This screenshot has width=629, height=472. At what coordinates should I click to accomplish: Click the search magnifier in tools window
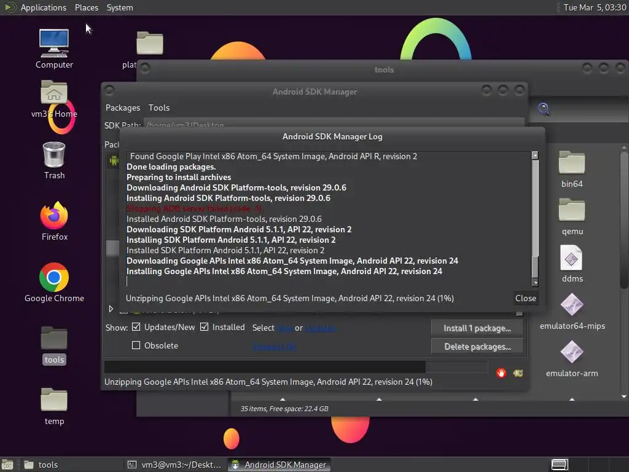coord(544,109)
